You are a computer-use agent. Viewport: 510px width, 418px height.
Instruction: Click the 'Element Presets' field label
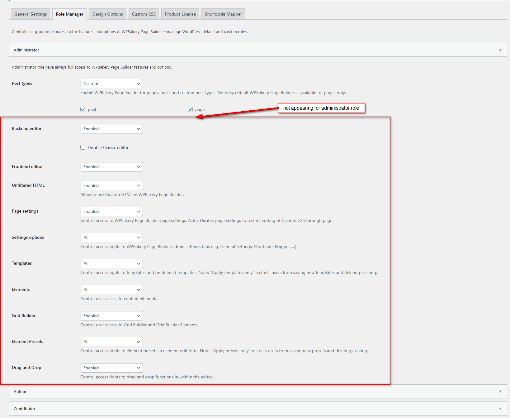point(28,341)
